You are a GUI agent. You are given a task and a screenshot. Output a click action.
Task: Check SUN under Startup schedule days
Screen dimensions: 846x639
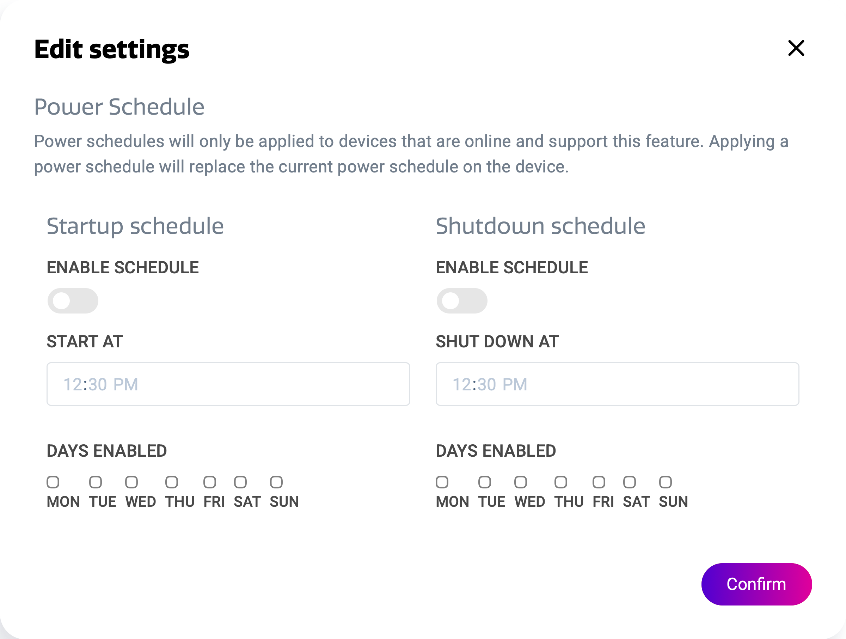click(x=276, y=482)
